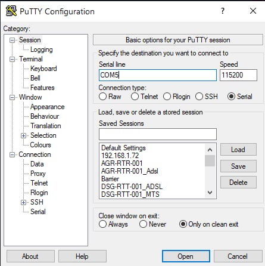Click the saved sessions scrollbar thumb
The image size is (265, 266).
(210, 160)
